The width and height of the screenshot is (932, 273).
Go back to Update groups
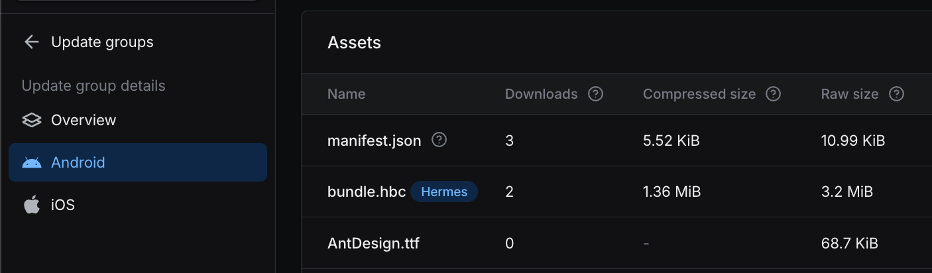tap(102, 42)
